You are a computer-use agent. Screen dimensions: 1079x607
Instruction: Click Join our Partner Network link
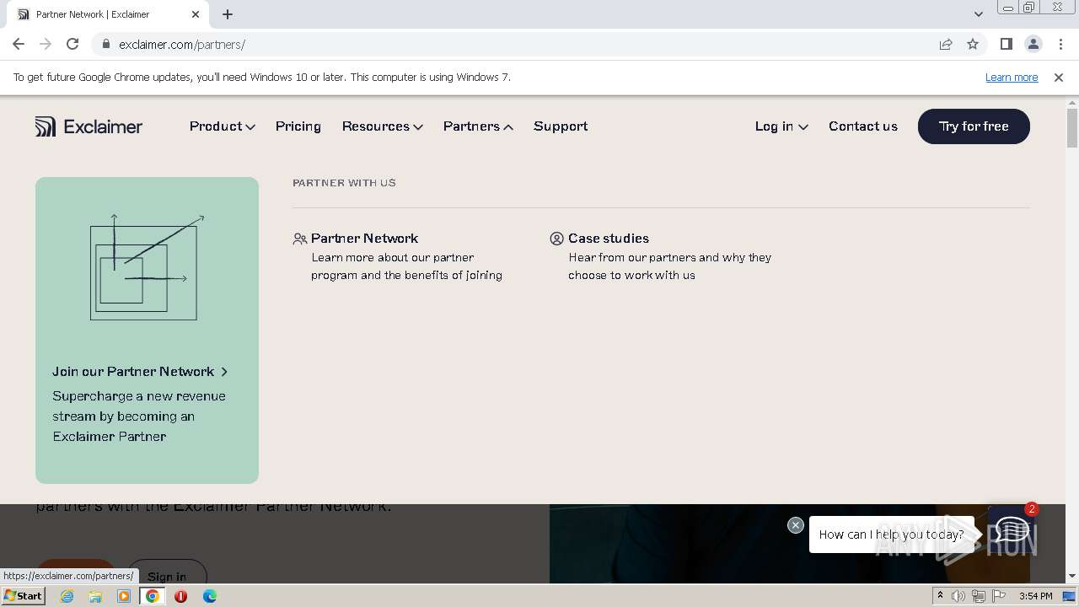(x=140, y=372)
